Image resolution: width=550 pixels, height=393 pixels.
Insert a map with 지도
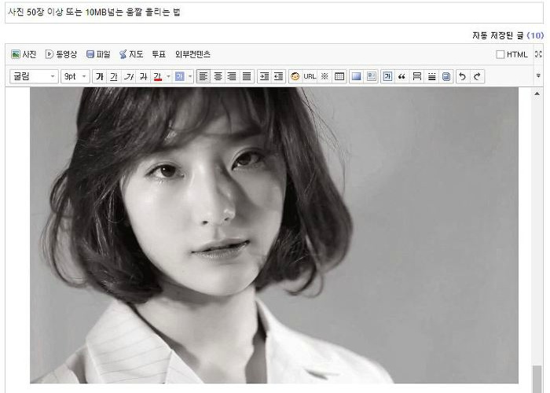[131, 54]
